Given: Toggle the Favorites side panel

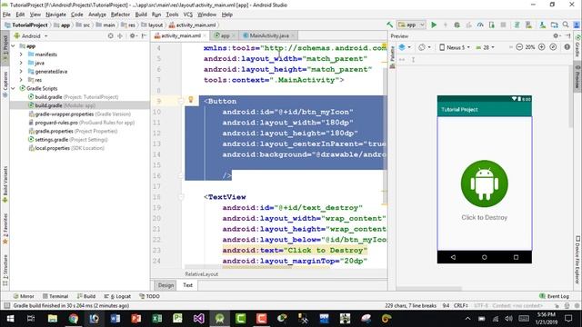Looking at the screenshot, I should (x=5, y=229).
